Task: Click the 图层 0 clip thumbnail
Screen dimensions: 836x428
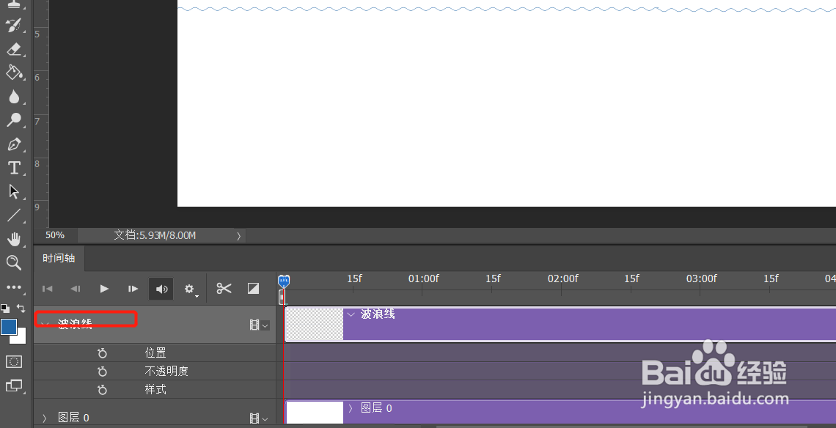Action: [315, 413]
